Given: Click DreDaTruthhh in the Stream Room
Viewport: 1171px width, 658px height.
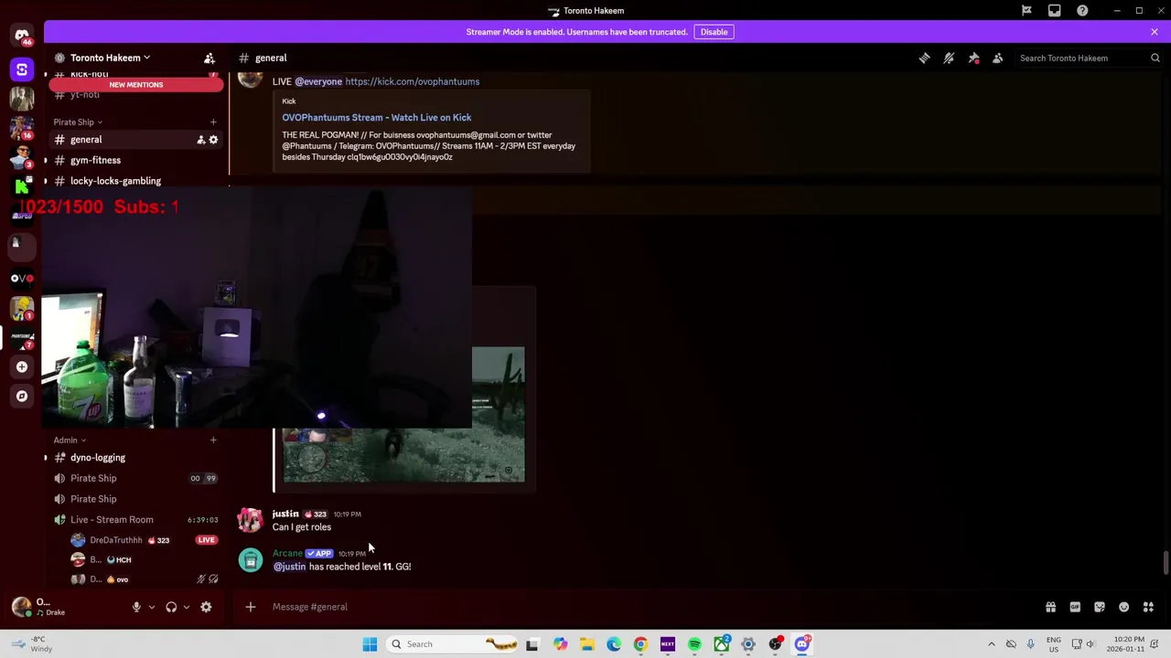Looking at the screenshot, I should pyautogui.click(x=116, y=540).
